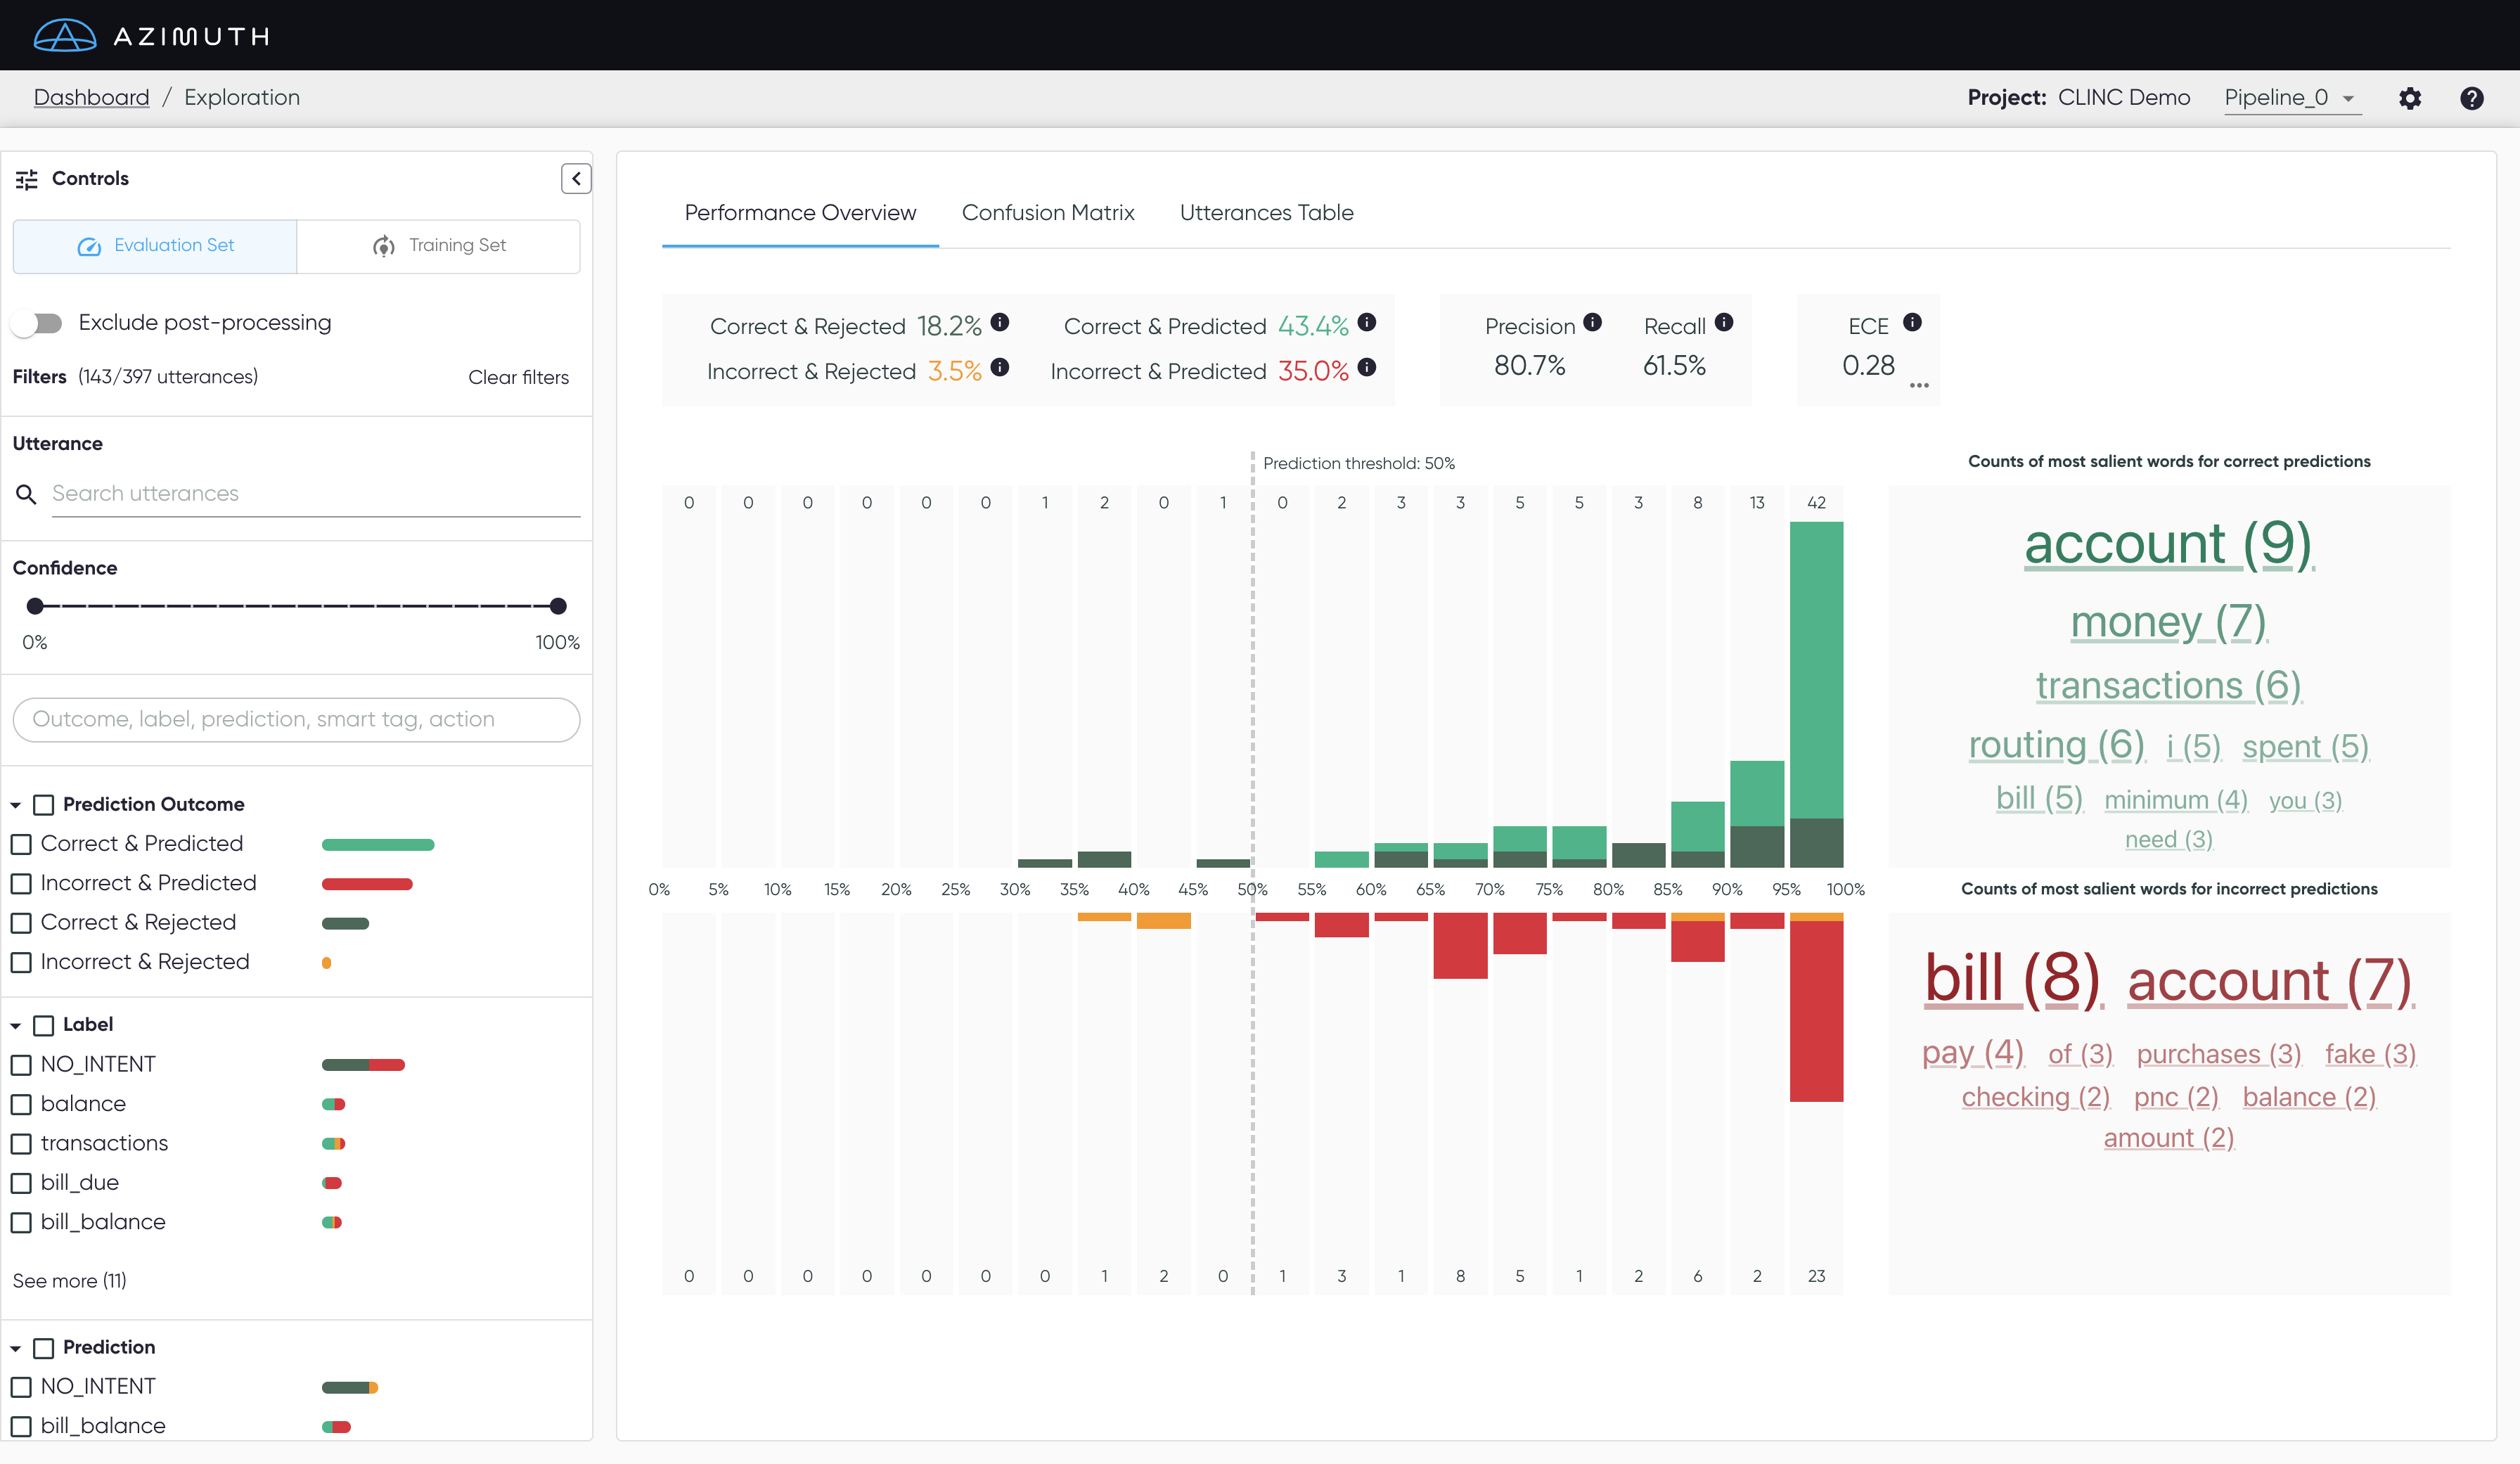Open info icon beside Incorrect & Predicted 35.0%
Screen dimensions: 2520x1464
click(1367, 367)
